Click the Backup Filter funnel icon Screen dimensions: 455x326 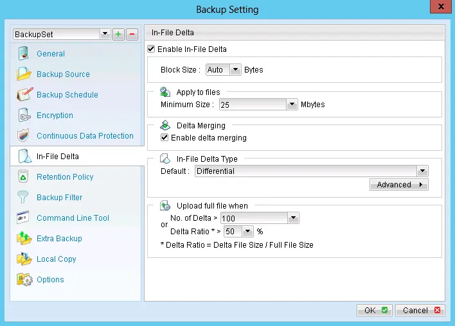click(x=22, y=197)
